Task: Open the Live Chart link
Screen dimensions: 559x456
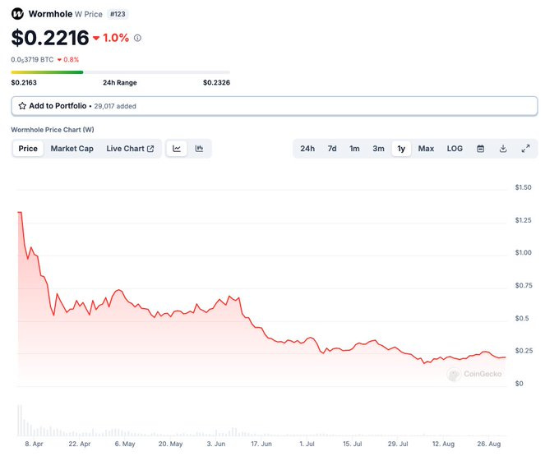Action: tap(130, 149)
